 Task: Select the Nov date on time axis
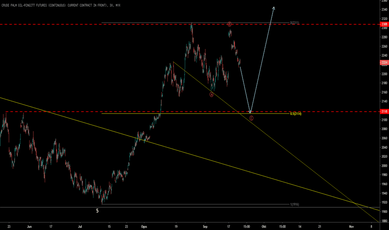tap(351, 227)
